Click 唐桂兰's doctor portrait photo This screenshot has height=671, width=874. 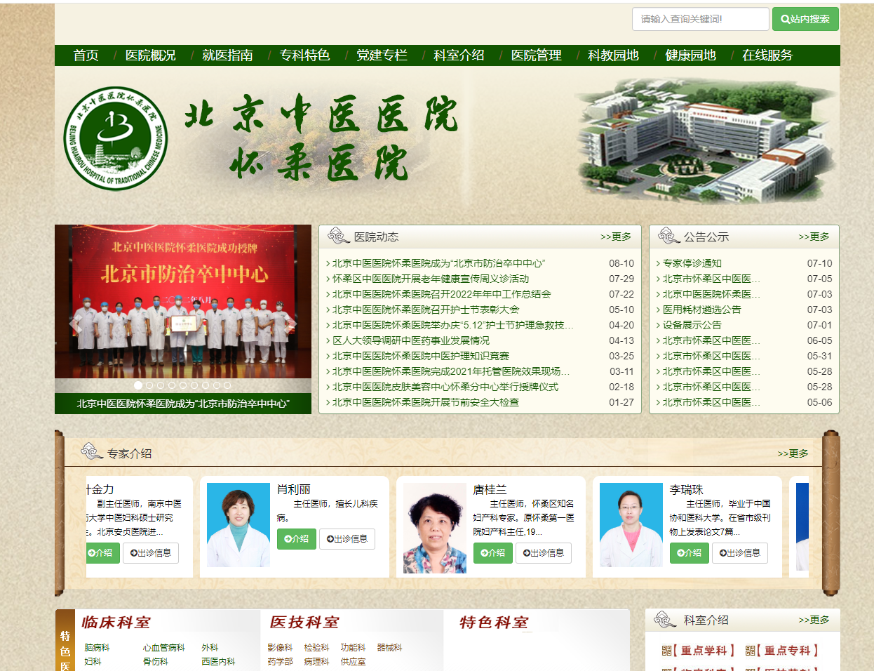coord(435,529)
